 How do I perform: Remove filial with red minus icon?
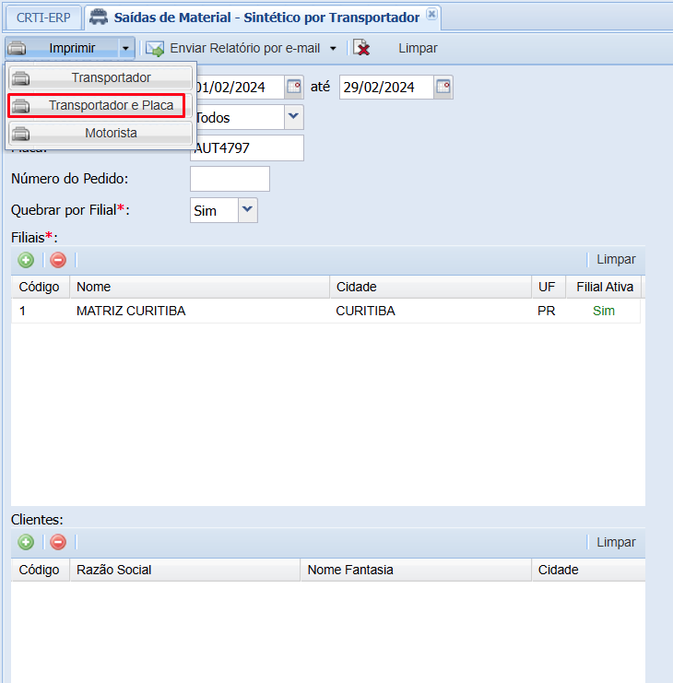[x=58, y=260]
